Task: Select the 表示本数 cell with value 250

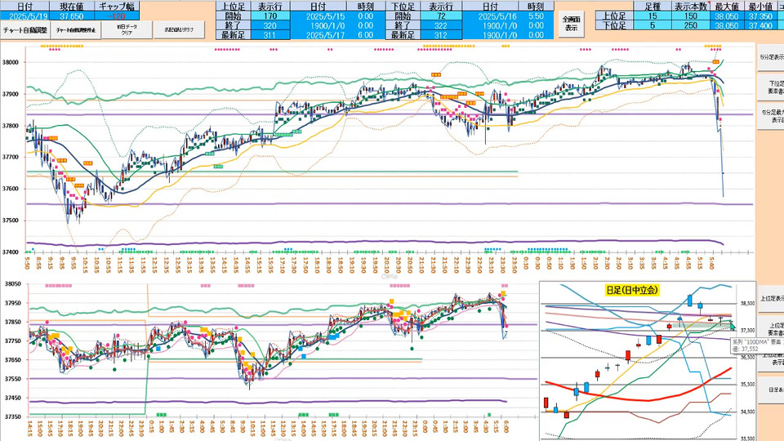Action: point(691,25)
